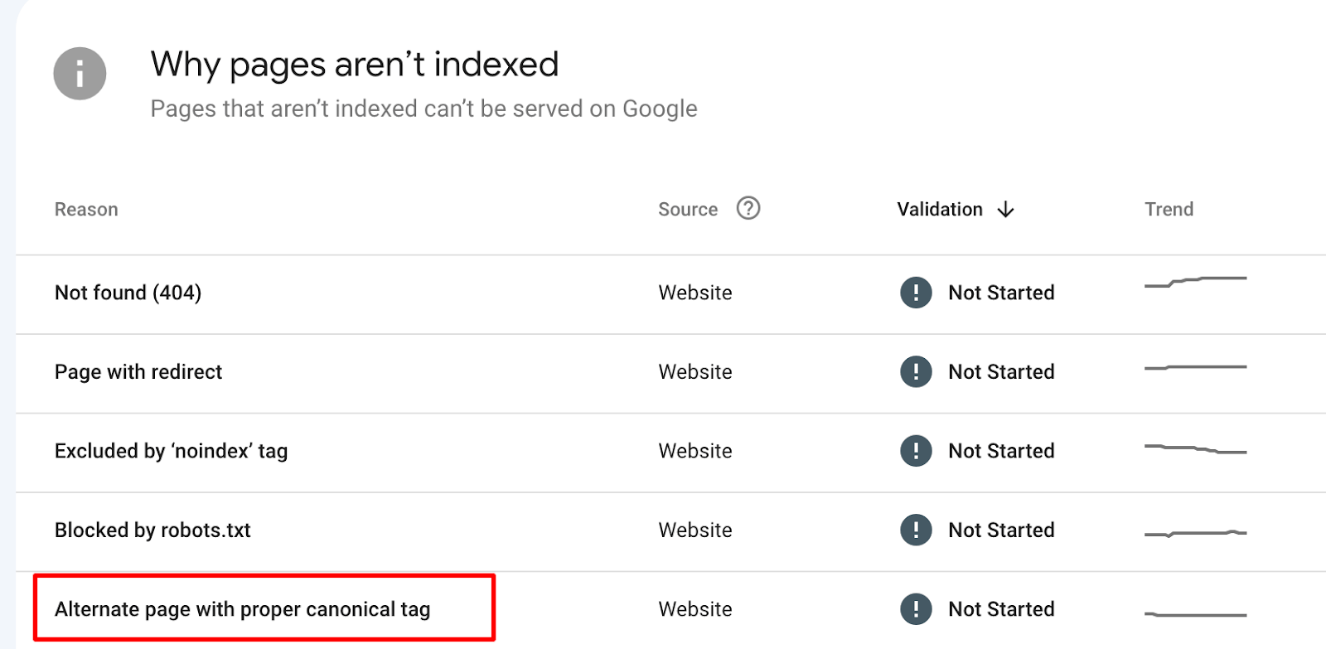Click warning icon in Blocked by robots.txt row

click(x=916, y=530)
